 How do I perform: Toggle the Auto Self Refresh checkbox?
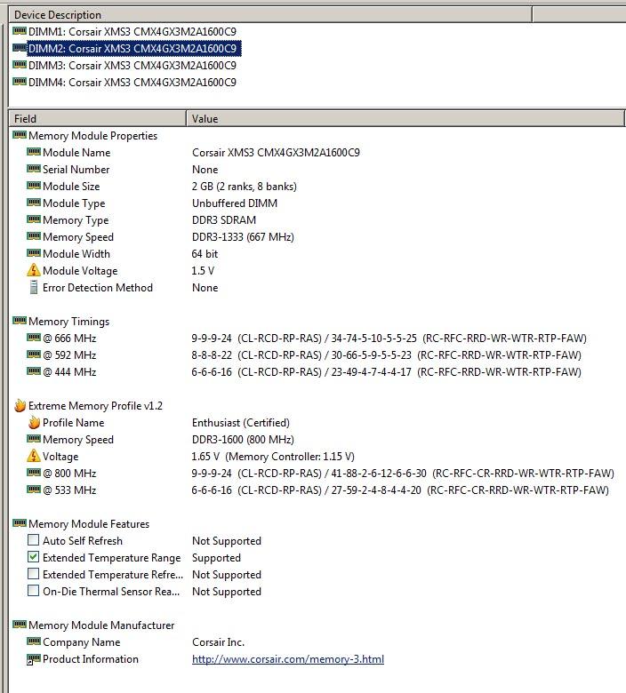pyautogui.click(x=33, y=539)
